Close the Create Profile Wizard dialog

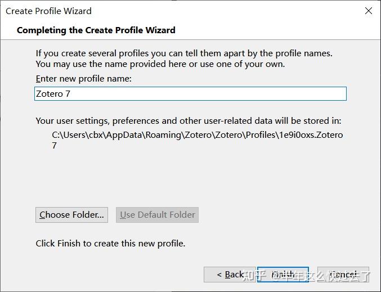(x=369, y=11)
